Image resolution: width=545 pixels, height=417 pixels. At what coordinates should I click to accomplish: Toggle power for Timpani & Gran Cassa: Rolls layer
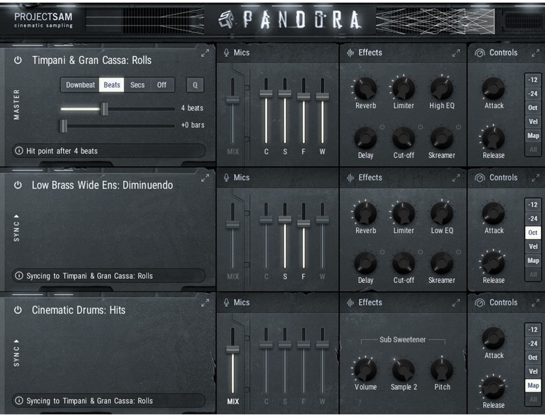click(18, 60)
